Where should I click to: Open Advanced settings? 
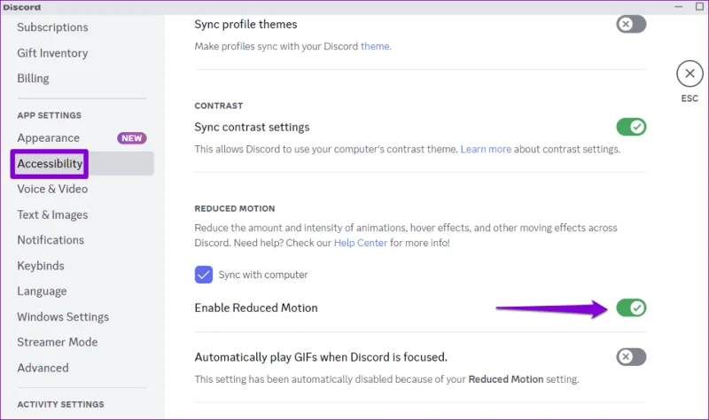click(x=43, y=368)
